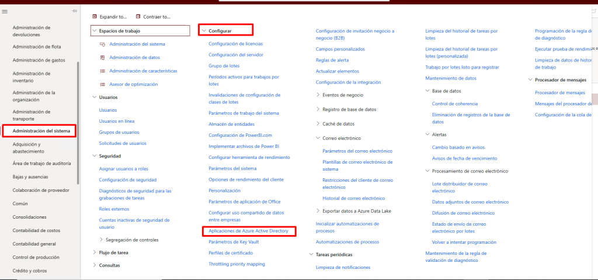The height and width of the screenshot is (280, 598).
Task: Expand the Flujo de tarea section
Action: tap(94, 253)
